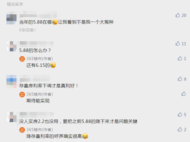Click the '精选留言' section heading

pyautogui.click(x=15, y=4)
